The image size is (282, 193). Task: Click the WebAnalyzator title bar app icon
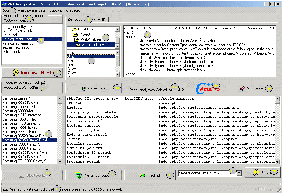tap(4, 4)
